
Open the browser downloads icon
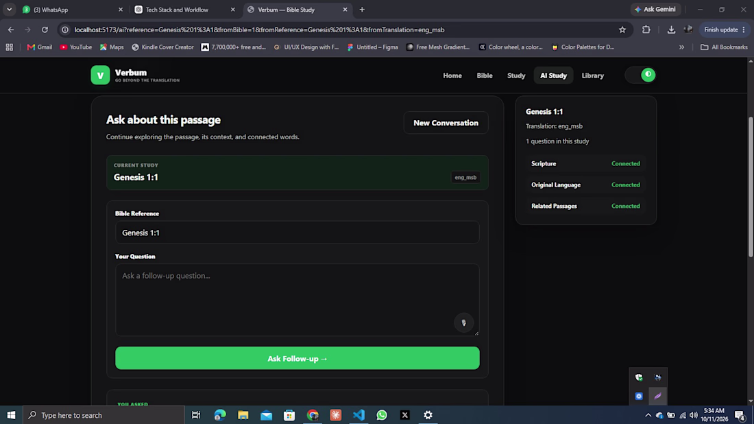671,30
